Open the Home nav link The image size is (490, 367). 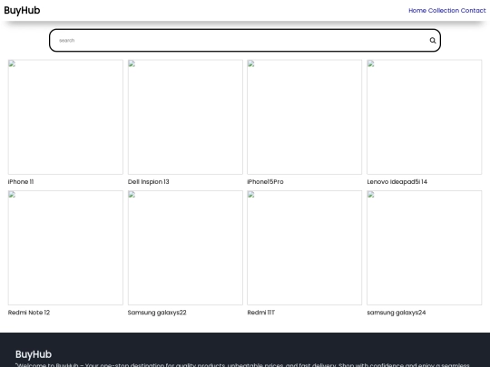tap(417, 10)
